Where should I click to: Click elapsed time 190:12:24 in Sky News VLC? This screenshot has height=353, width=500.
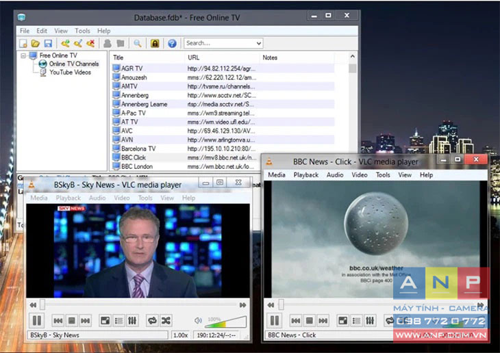coord(216,335)
